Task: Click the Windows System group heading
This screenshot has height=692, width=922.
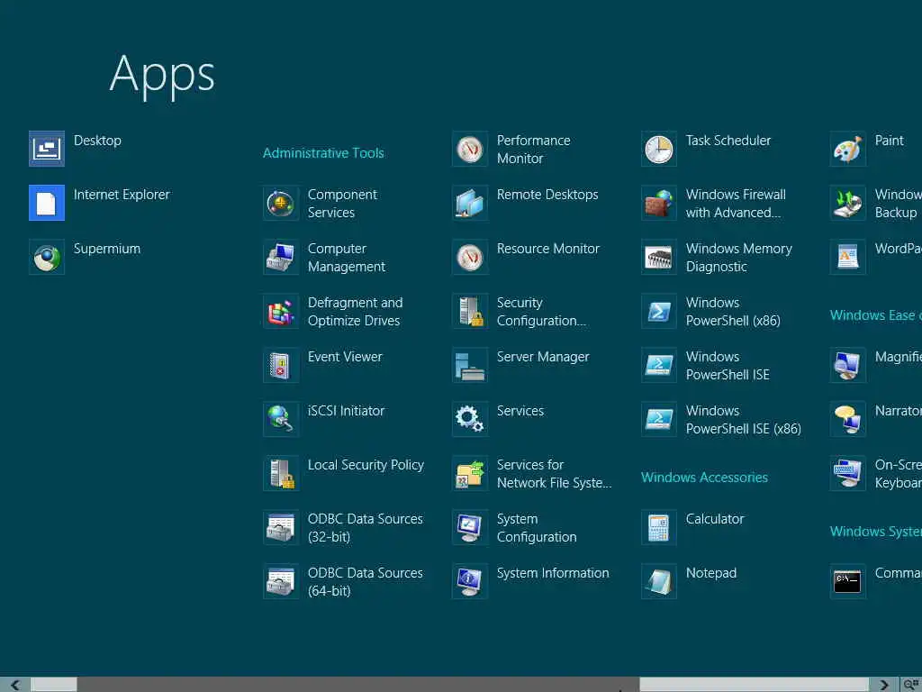Action: (875, 532)
